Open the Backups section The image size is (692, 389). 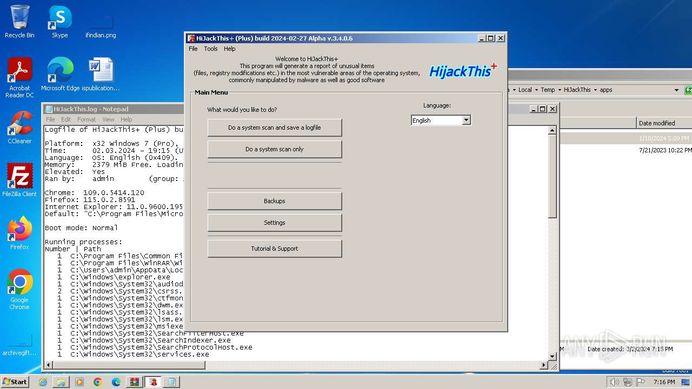click(x=275, y=201)
